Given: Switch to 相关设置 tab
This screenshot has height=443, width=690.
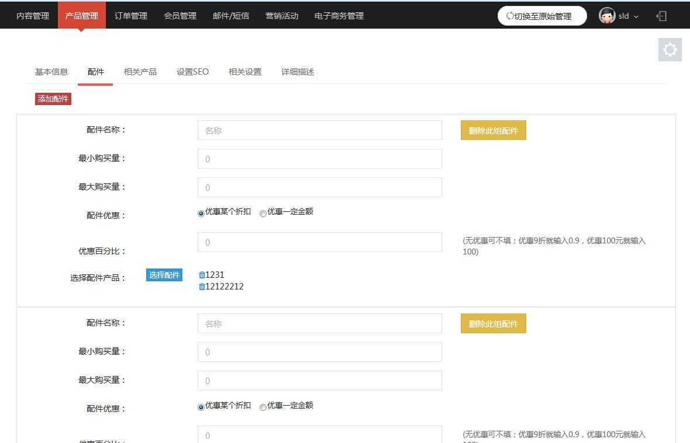Looking at the screenshot, I should pyautogui.click(x=245, y=72).
